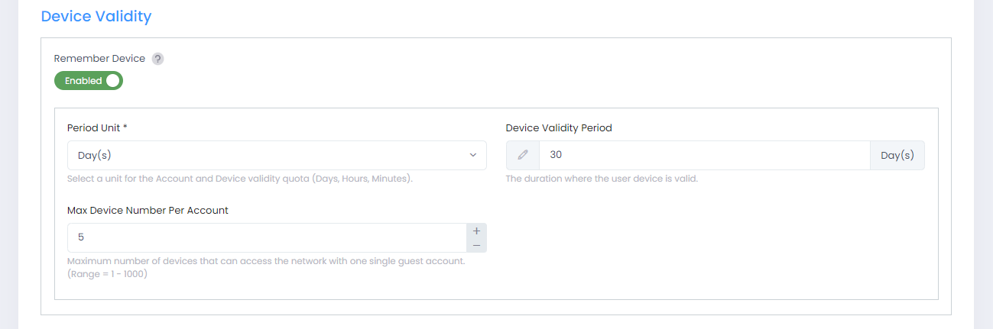Focus the Device Validity Period input showing 30
The width and height of the screenshot is (993, 329).
pyautogui.click(x=703, y=155)
